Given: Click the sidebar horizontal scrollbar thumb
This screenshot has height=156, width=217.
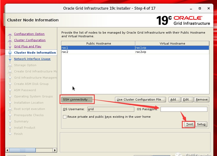Looking at the screenshot, I should pos(22,150).
